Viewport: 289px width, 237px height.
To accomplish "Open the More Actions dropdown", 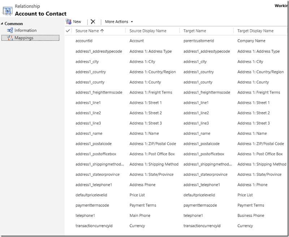I will (119, 22).
